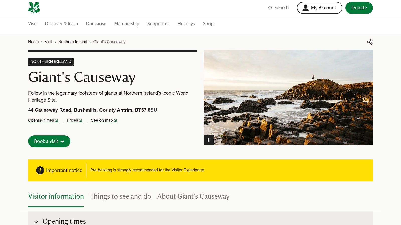This screenshot has width=401, height=225.
Task: Open the image info icon on the photo
Action: 209,140
